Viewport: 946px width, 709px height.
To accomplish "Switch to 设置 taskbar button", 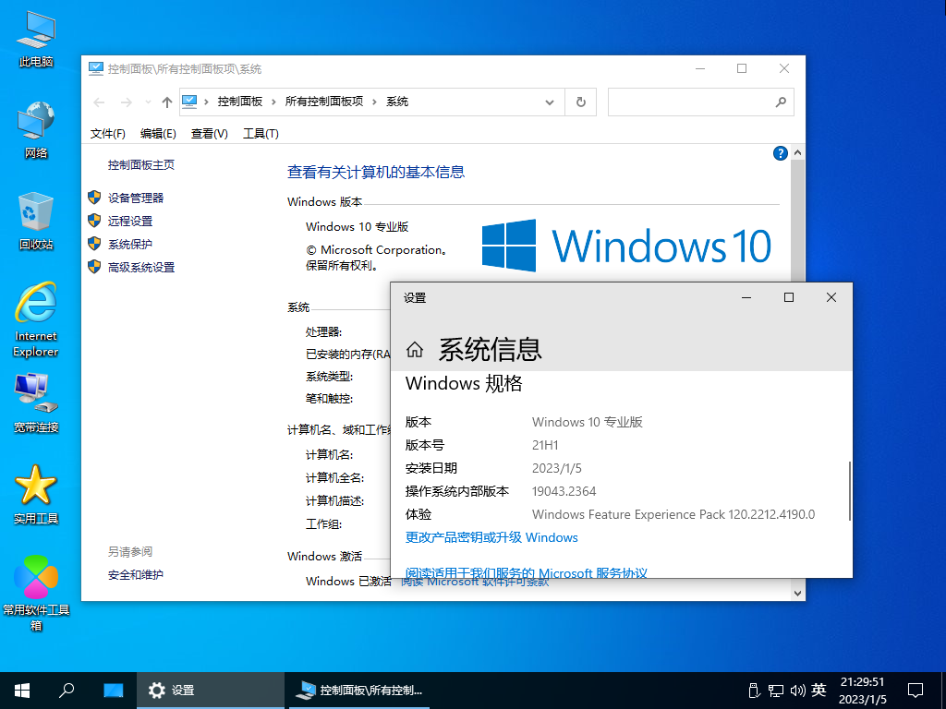I will coord(210,691).
